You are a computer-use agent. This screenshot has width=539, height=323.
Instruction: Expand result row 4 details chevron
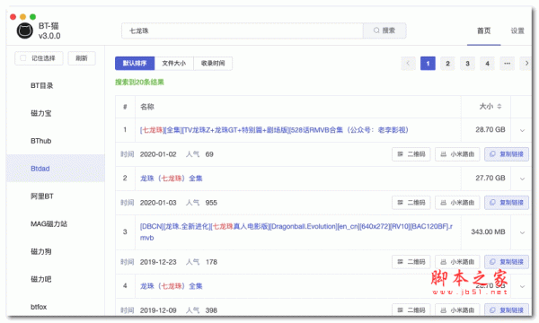click(522, 286)
